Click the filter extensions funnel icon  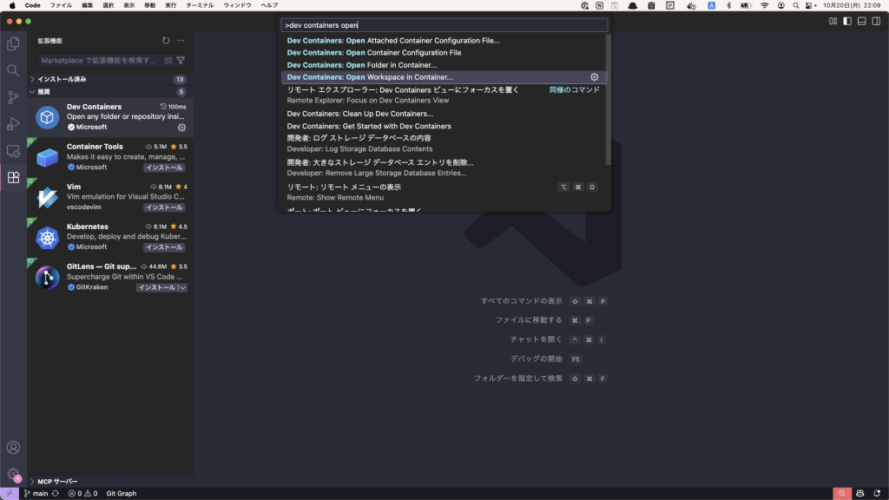click(181, 61)
